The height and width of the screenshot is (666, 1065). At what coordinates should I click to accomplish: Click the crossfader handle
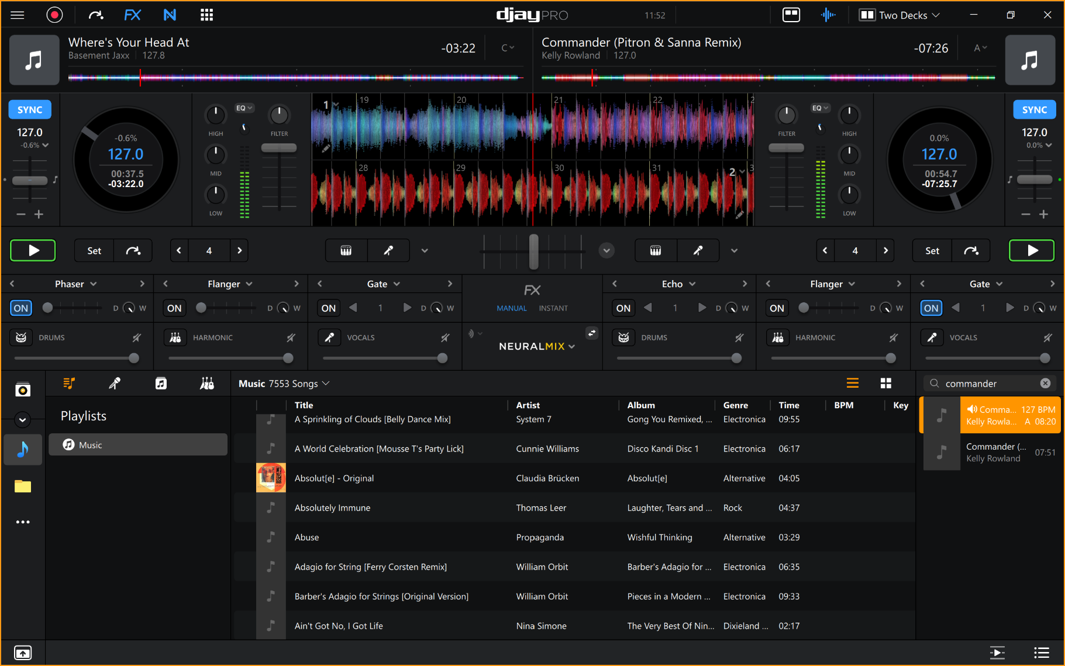(x=533, y=251)
